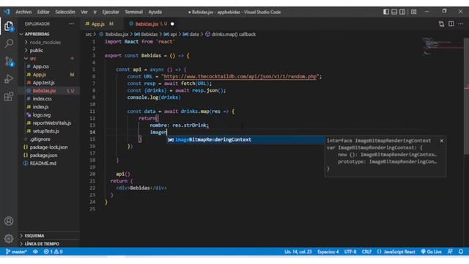Viewport: 469px width, 264px height.
Task: Change the UTF-8 encoding setting
Action: pos(350,252)
